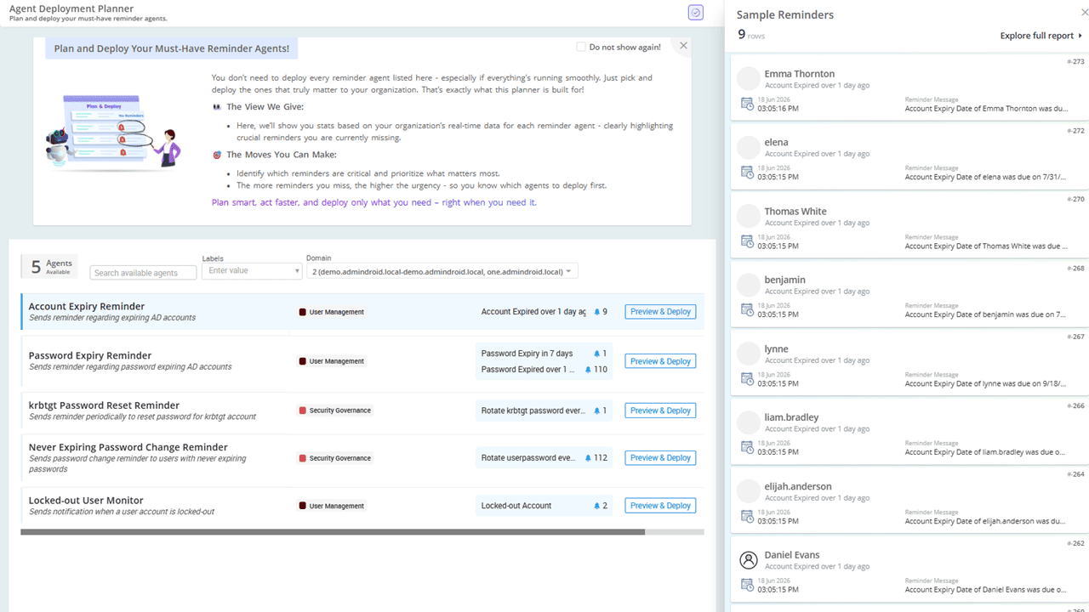The width and height of the screenshot is (1089, 612).
Task: Click Daniel Evans's profile icon
Action: point(748,560)
